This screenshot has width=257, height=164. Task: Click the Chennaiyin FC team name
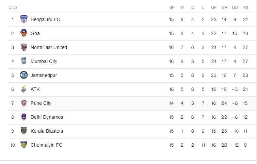[46, 145]
